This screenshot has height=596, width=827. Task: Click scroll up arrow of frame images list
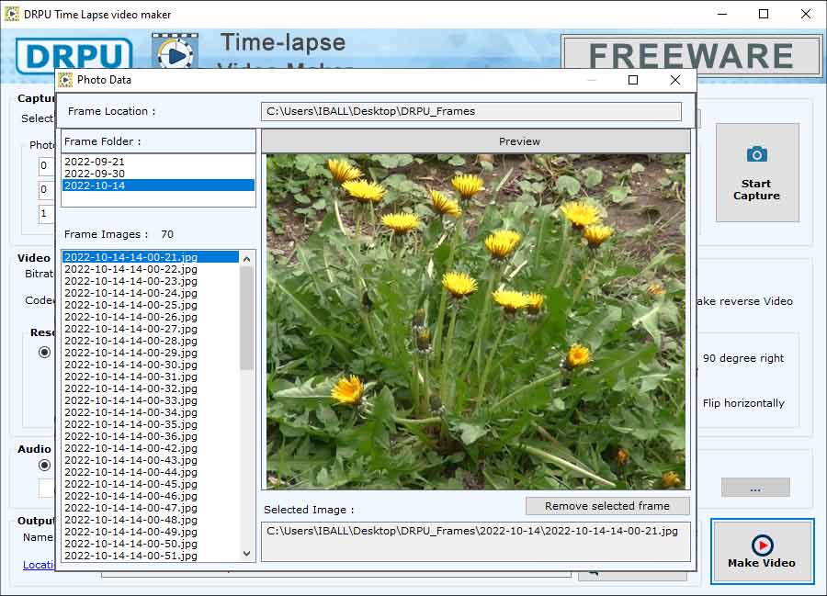pyautogui.click(x=246, y=259)
